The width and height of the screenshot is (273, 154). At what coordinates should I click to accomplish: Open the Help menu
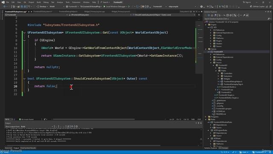pyautogui.click(x=94, y=2)
